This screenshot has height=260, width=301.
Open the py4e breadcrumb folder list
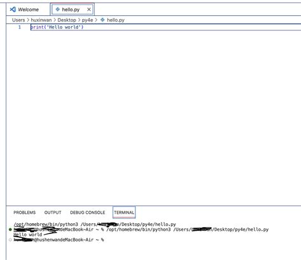click(x=88, y=20)
